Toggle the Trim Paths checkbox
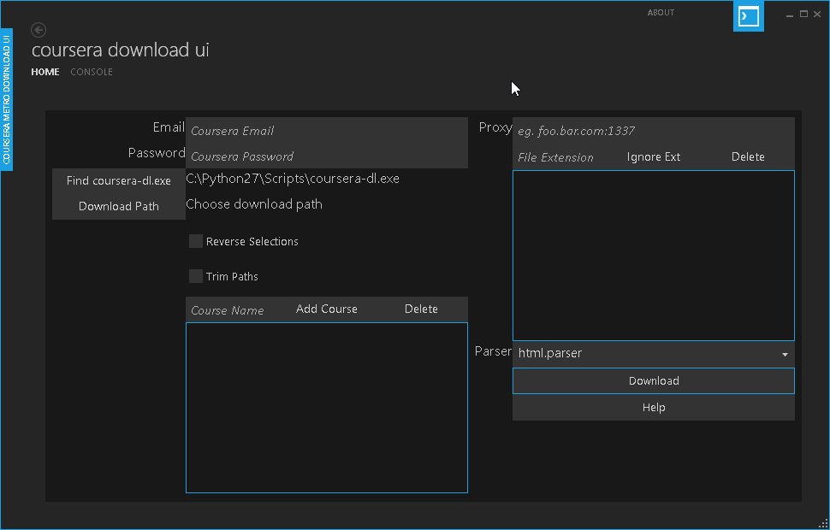 tap(196, 276)
